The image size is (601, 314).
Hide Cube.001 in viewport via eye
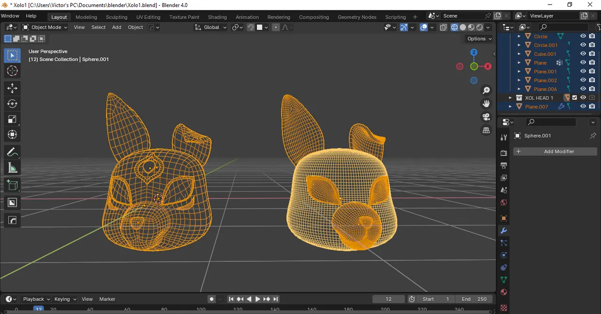[583, 54]
